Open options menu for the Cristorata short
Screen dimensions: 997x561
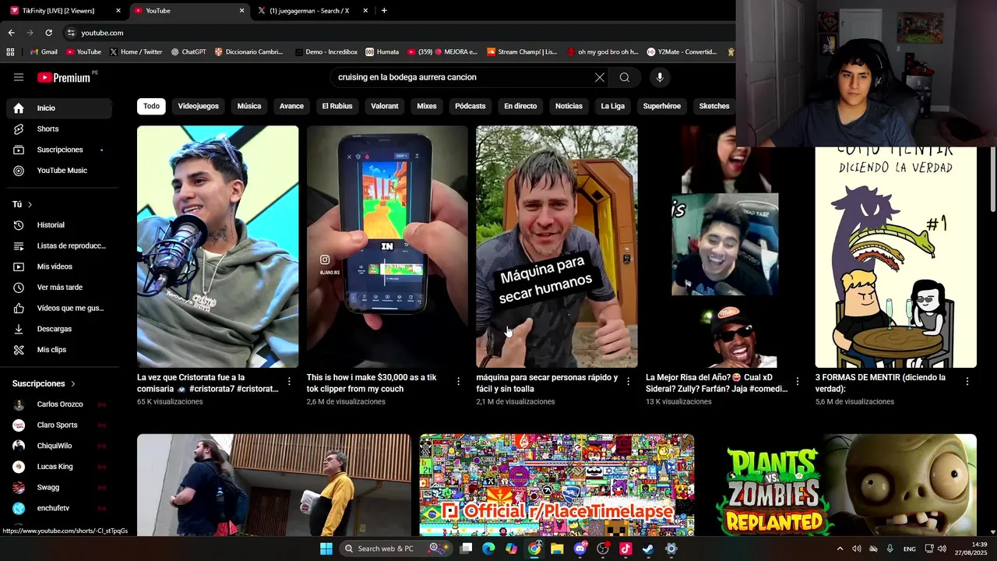[x=289, y=382]
